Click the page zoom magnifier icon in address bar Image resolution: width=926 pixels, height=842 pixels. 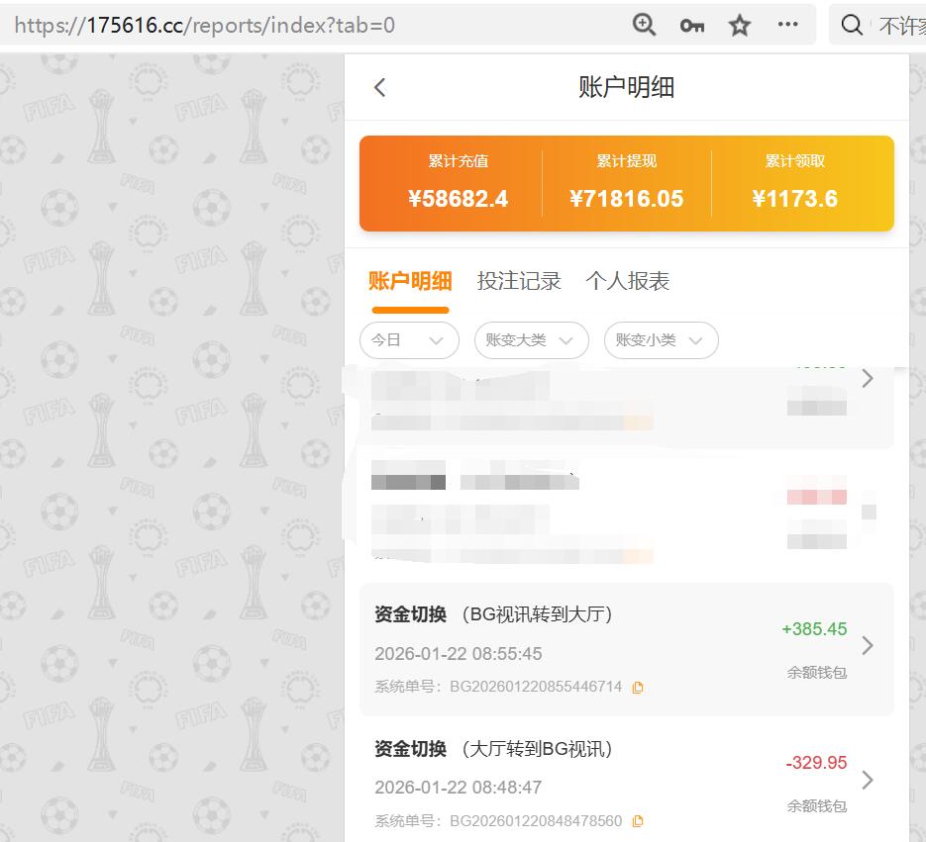644,24
